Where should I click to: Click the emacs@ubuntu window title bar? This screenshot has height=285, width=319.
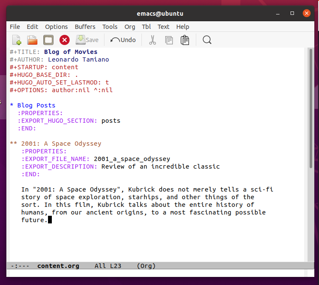pyautogui.click(x=160, y=14)
